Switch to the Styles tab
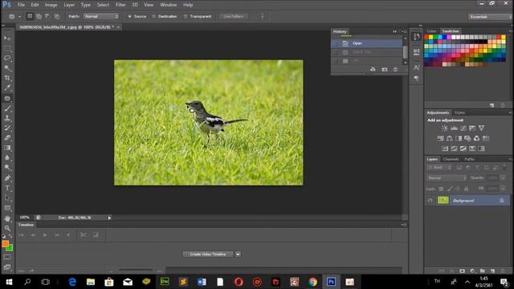This screenshot has width=514, height=289. pos(459,112)
